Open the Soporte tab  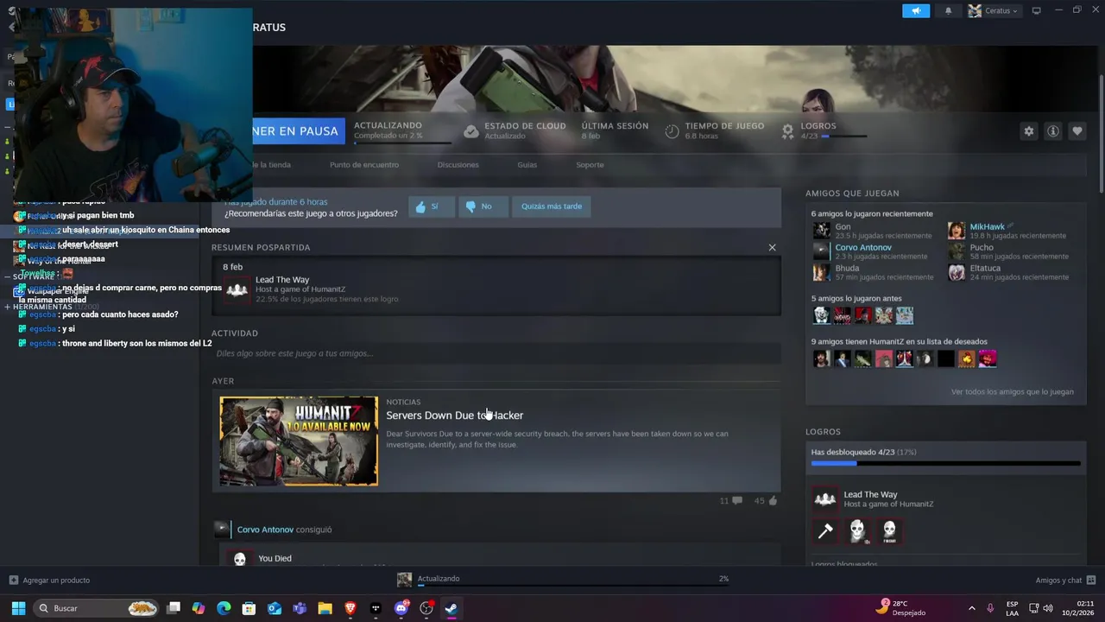click(590, 165)
